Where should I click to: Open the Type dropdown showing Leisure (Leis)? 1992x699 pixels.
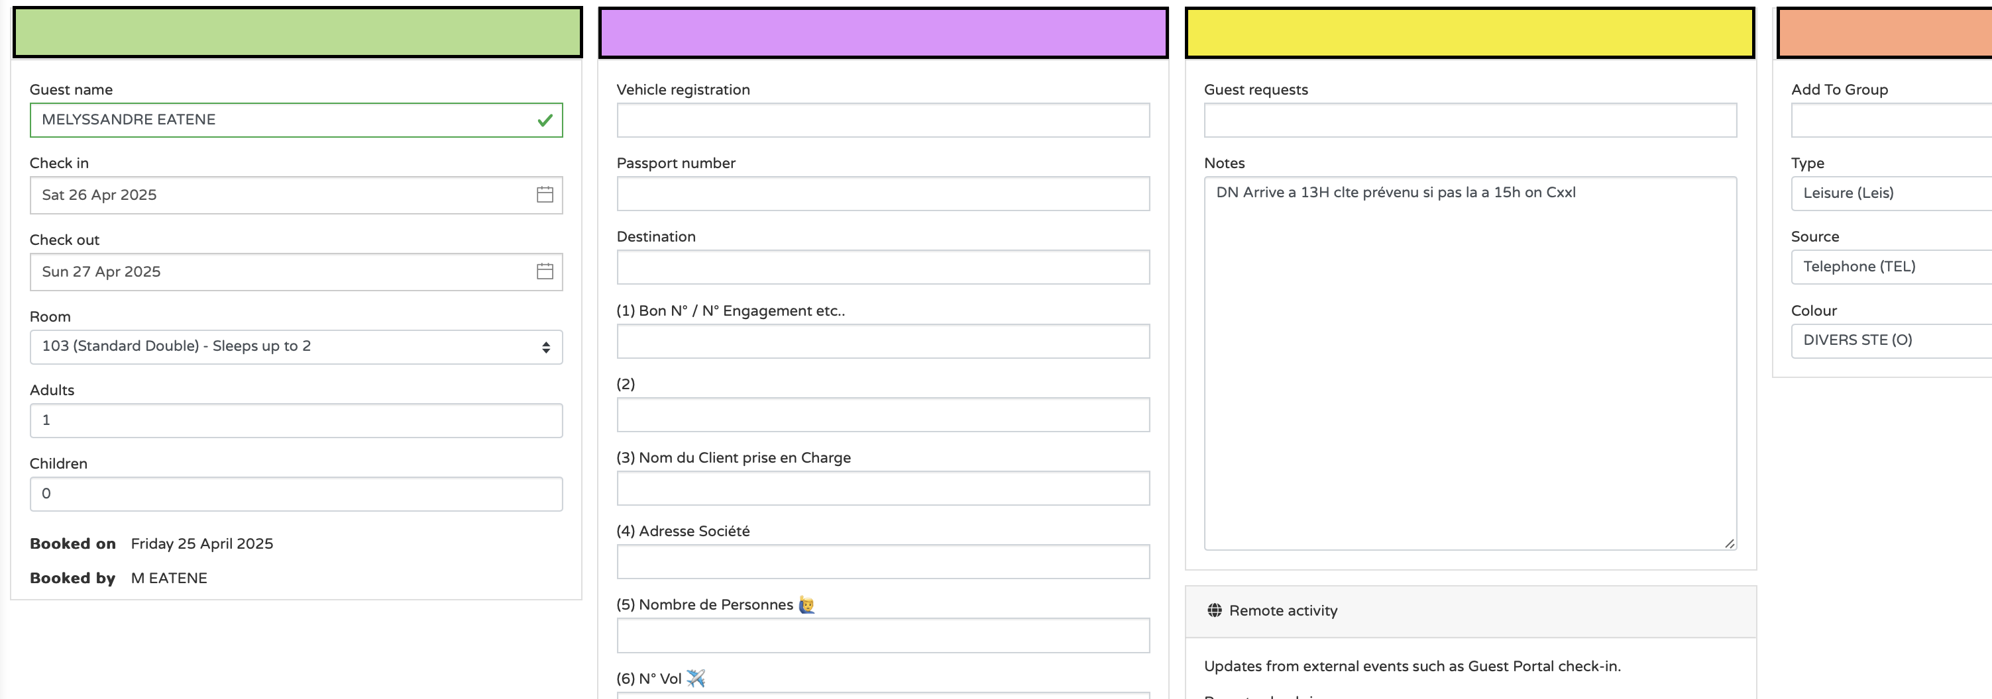point(1890,193)
